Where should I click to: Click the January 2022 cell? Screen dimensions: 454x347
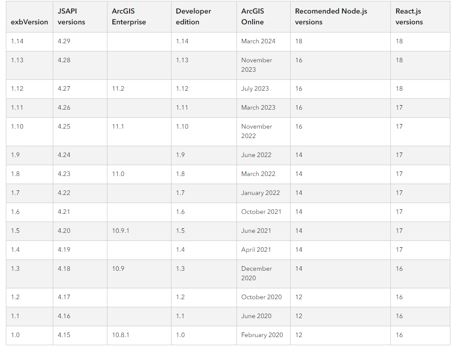click(260, 193)
